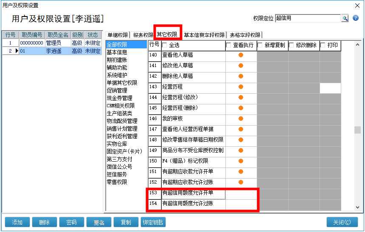Click the orange dot for 经营历程(删除) row
This screenshot has width=365, height=232.
click(241, 108)
